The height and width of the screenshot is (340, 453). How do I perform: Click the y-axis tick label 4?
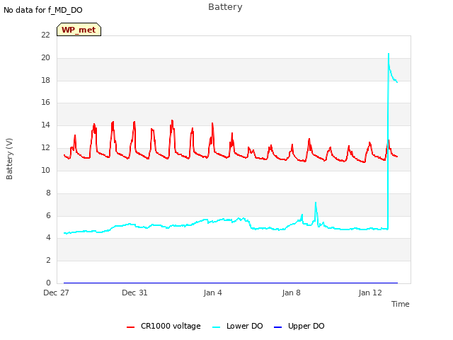click(x=48, y=238)
